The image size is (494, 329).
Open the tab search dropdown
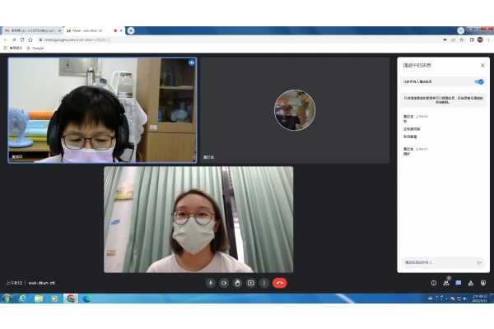tap(460, 30)
